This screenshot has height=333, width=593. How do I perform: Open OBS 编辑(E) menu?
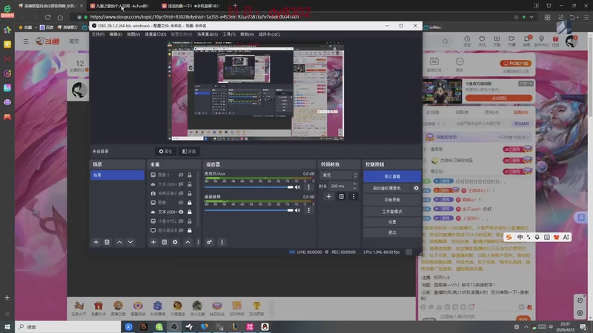116,34
